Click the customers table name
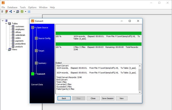Image resolution: width=172 pixels, height=110 pixels. coord(20,27)
